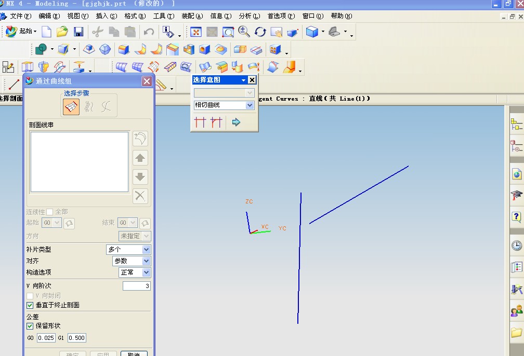Click the 取消 cancel button
The width and height of the screenshot is (524, 356).
[134, 353]
